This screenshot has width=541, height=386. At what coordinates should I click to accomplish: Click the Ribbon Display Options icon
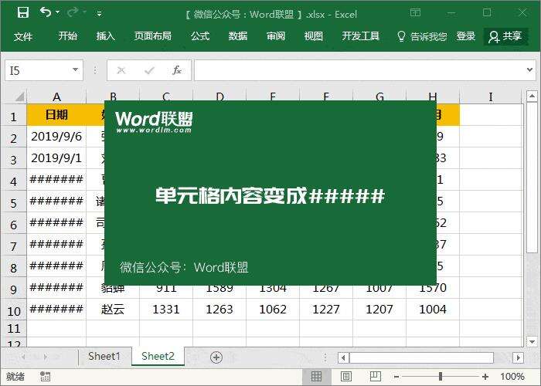416,13
